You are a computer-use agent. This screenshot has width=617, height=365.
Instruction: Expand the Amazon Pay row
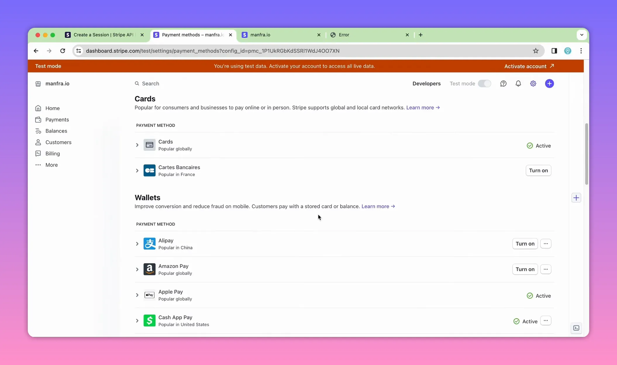(137, 269)
